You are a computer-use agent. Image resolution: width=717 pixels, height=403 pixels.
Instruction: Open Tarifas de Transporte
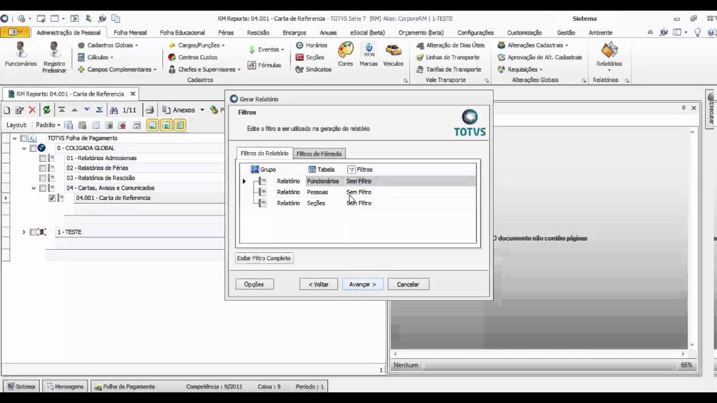[x=449, y=69]
